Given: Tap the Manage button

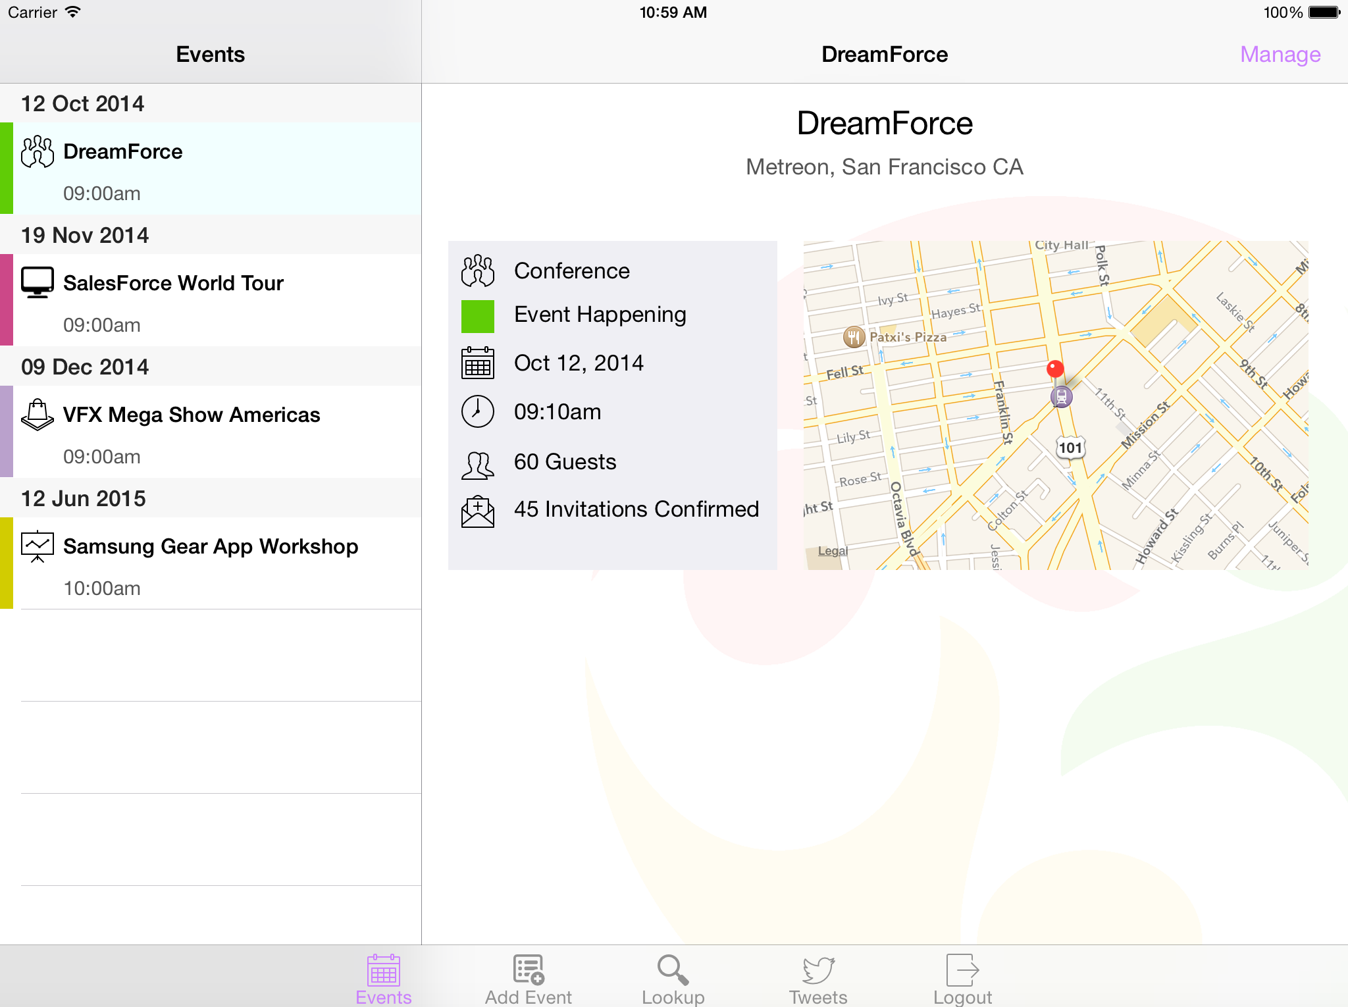Looking at the screenshot, I should (x=1280, y=55).
